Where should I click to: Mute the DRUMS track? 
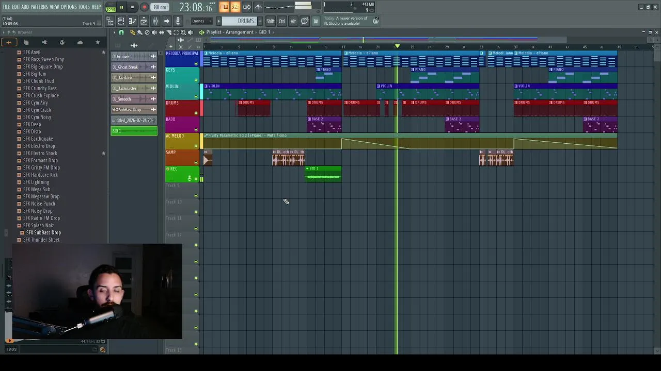click(x=196, y=113)
